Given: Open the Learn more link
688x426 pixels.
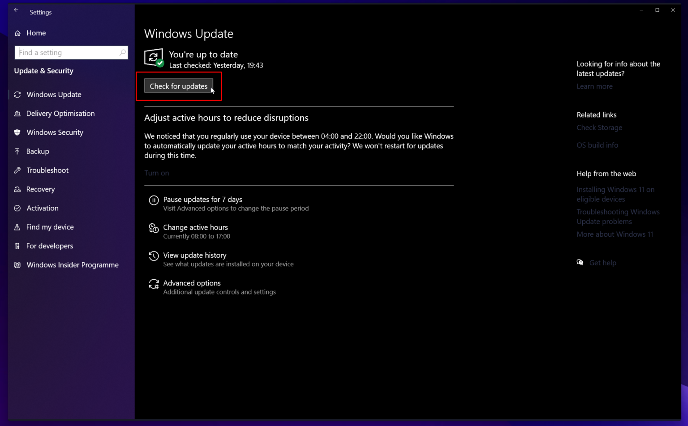Looking at the screenshot, I should (594, 86).
